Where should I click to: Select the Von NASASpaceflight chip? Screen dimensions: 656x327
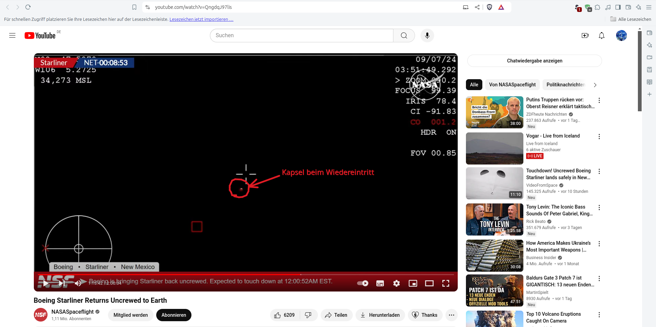512,85
